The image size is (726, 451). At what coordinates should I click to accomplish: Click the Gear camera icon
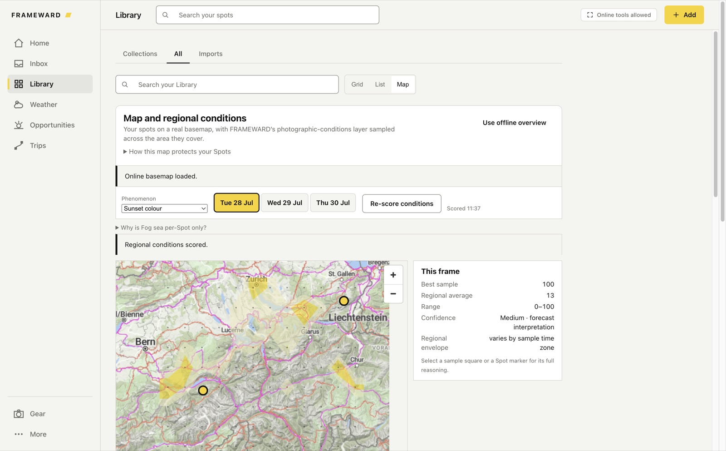(19, 414)
